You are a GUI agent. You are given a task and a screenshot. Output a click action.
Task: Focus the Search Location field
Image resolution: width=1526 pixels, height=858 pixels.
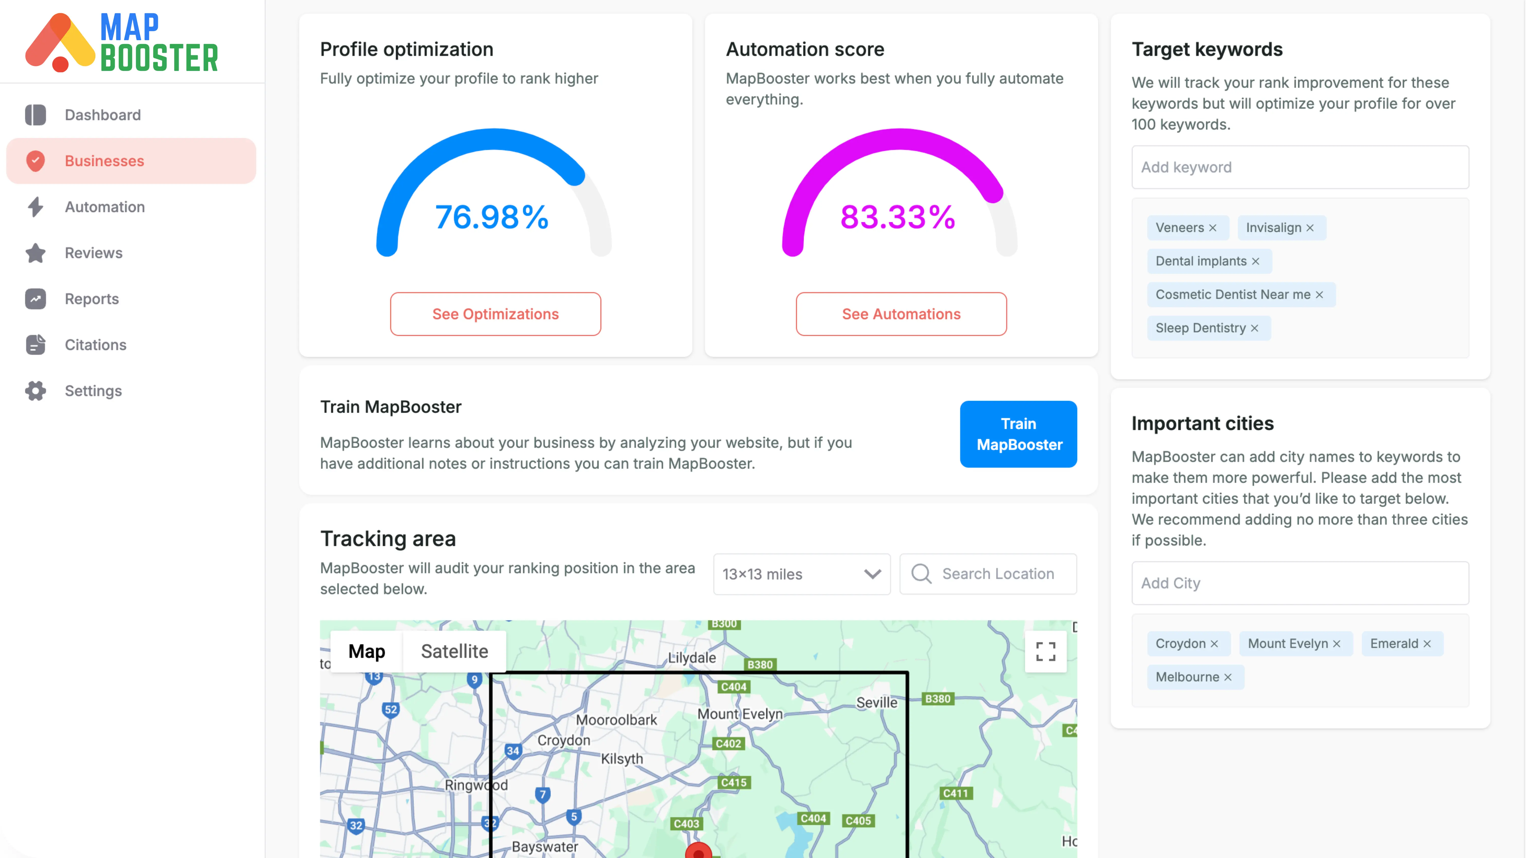point(988,574)
